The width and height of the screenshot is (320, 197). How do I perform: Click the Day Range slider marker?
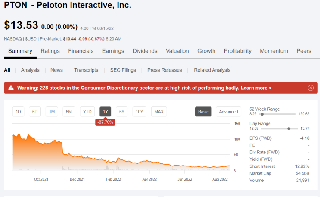[x=289, y=128]
